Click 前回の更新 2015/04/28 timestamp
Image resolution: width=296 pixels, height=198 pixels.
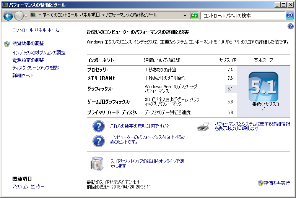click(x=119, y=187)
